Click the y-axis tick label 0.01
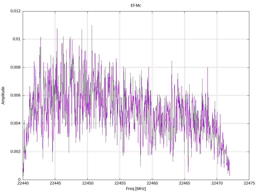This screenshot has height=192, width=256. pos(17,39)
